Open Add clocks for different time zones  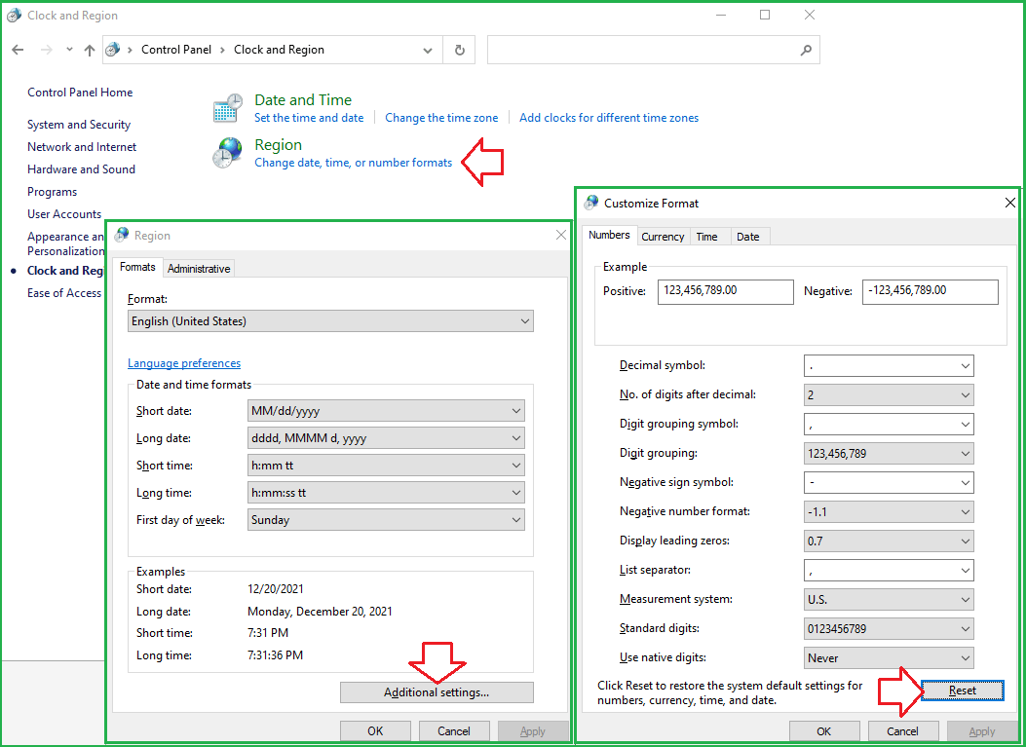609,118
